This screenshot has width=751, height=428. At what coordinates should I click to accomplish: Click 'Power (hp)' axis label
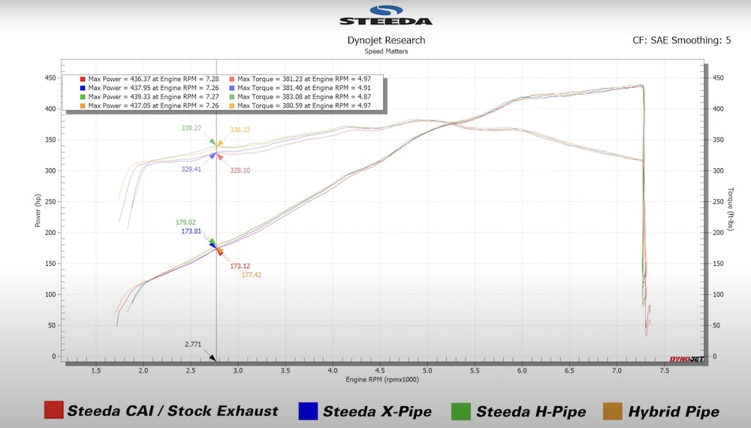[38, 211]
